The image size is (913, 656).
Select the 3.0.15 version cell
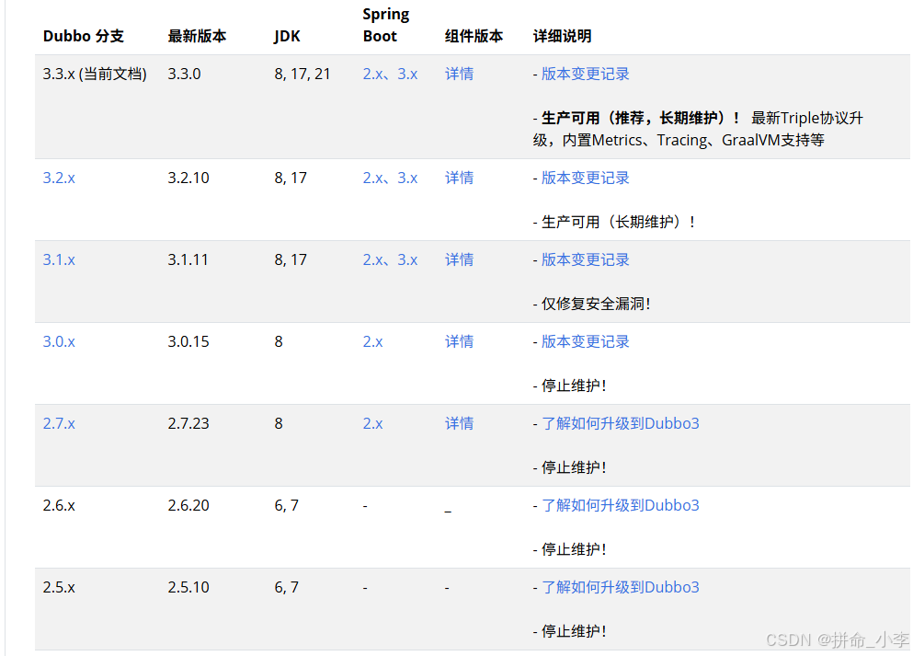pyautogui.click(x=188, y=341)
